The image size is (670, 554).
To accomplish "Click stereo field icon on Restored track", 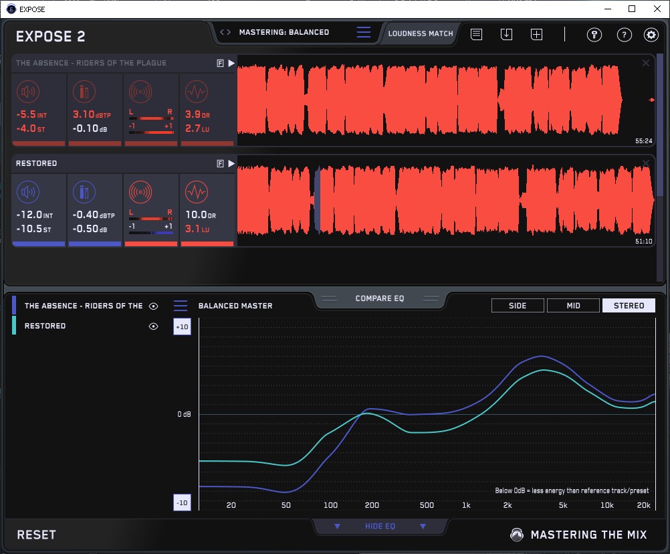I will 140,192.
